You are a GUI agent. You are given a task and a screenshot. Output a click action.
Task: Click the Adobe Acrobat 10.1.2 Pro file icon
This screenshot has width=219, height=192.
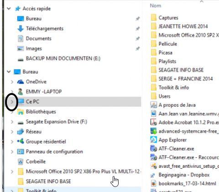pos(153,122)
